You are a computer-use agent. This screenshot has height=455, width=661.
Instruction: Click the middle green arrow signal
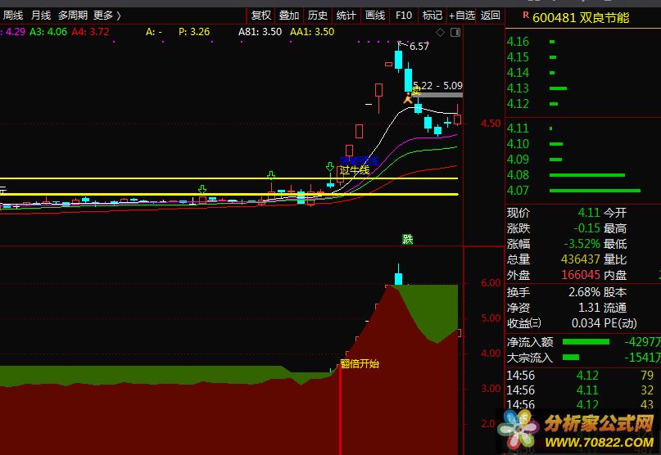[x=271, y=175]
